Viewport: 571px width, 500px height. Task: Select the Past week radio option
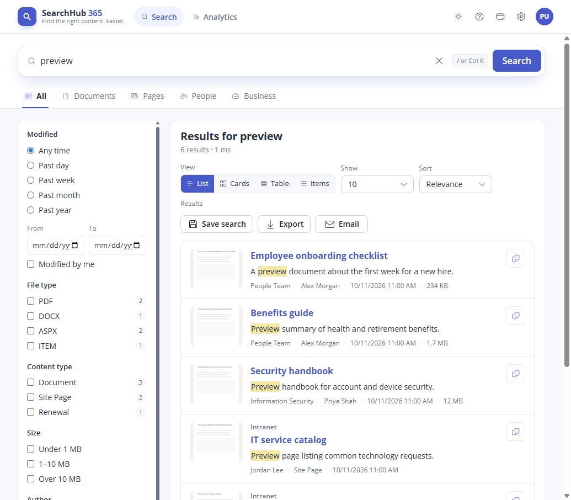[x=30, y=180]
